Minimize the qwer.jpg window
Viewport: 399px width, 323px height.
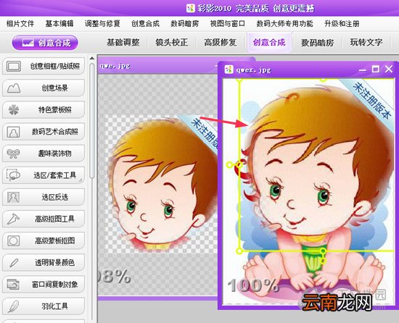[363, 70]
